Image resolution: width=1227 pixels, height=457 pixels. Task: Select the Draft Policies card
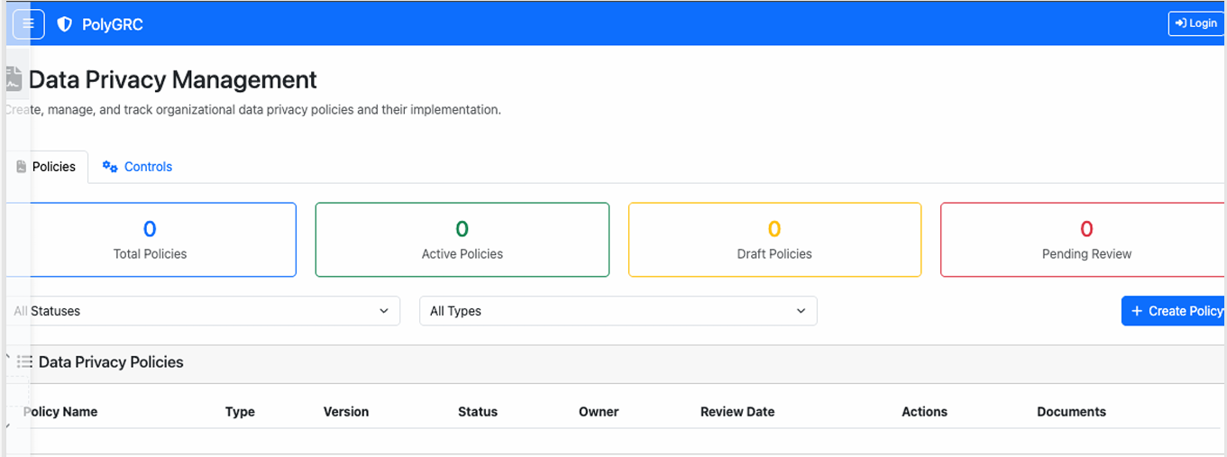tap(774, 240)
